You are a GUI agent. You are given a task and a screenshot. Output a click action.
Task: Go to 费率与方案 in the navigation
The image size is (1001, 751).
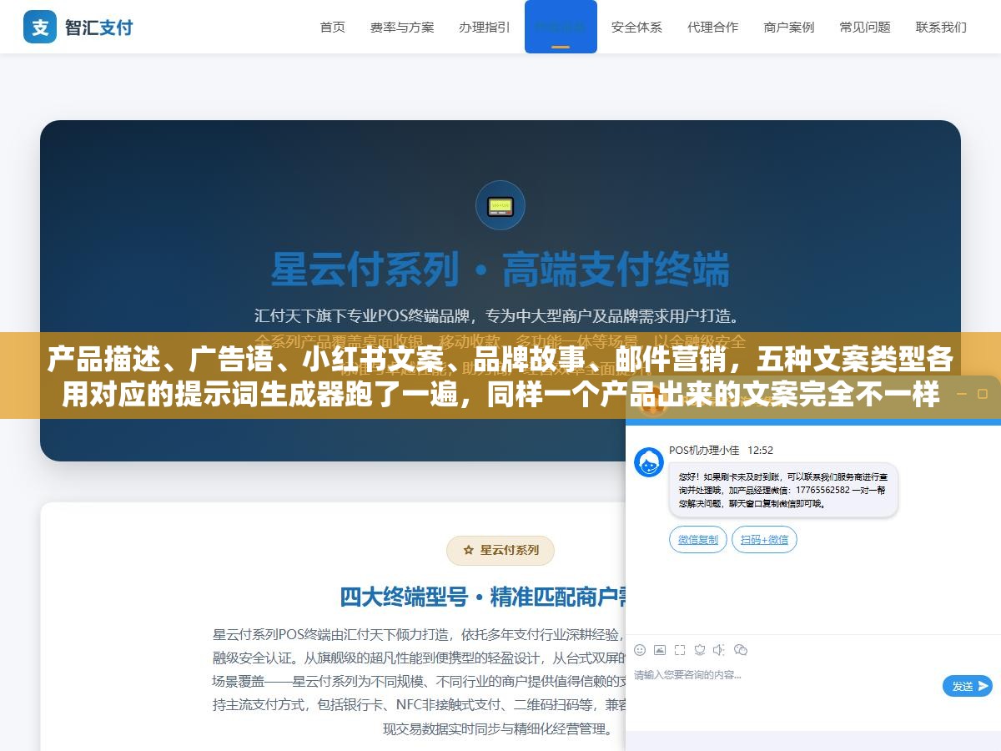(402, 27)
